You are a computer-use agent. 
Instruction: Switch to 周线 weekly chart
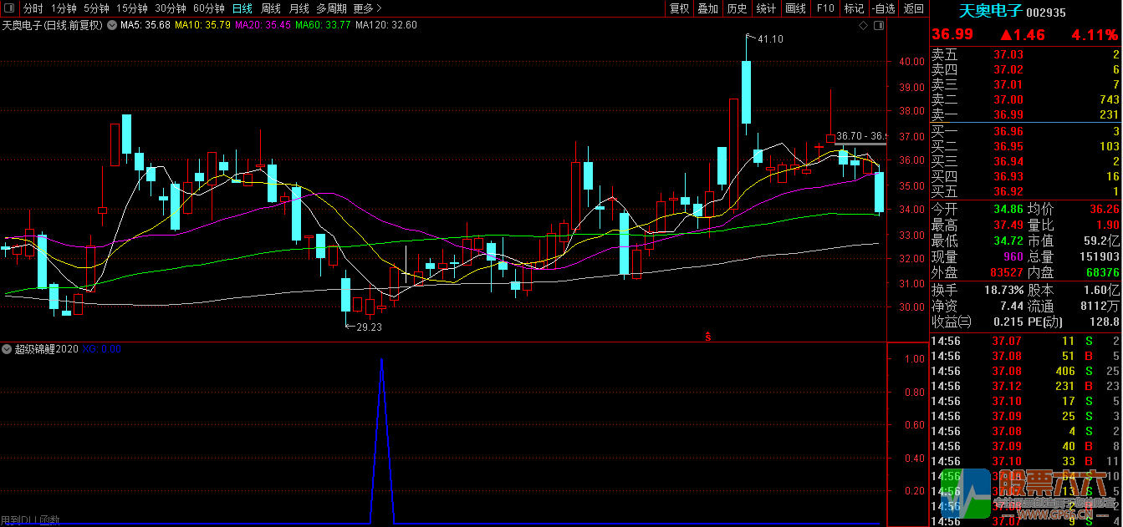[270, 8]
